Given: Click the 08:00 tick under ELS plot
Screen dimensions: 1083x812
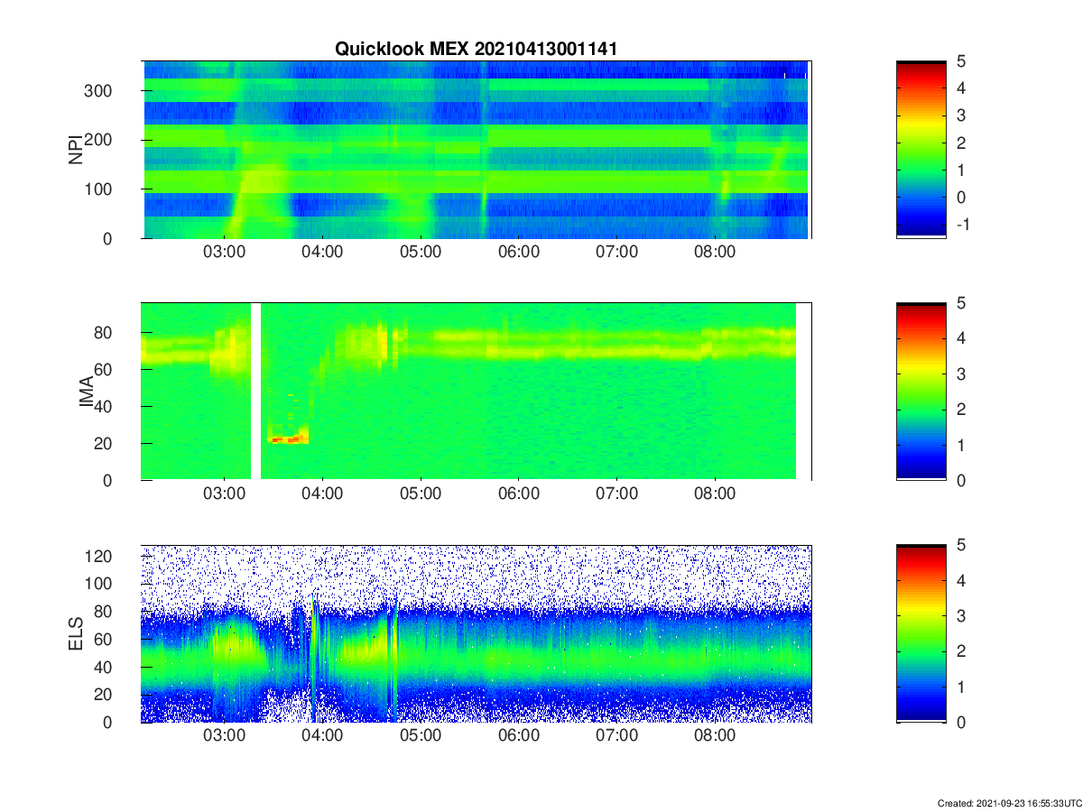Looking at the screenshot, I should pyautogui.click(x=715, y=737).
